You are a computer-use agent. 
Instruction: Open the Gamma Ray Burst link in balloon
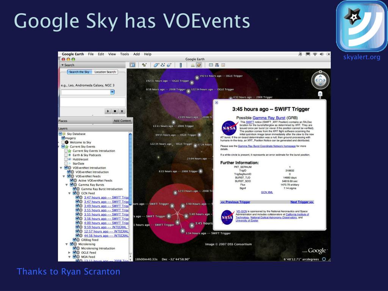click(x=269, y=118)
